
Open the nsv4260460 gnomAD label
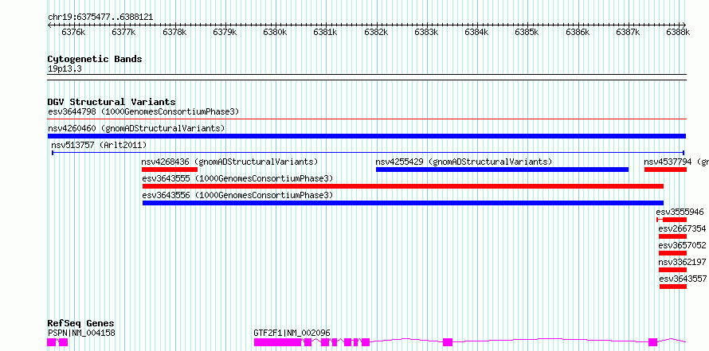[136, 128]
